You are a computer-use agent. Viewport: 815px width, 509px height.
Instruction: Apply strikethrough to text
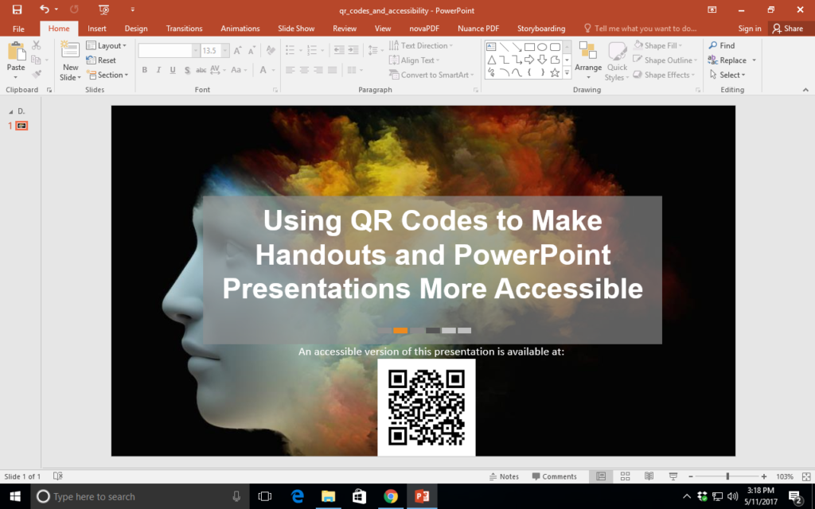coord(201,70)
